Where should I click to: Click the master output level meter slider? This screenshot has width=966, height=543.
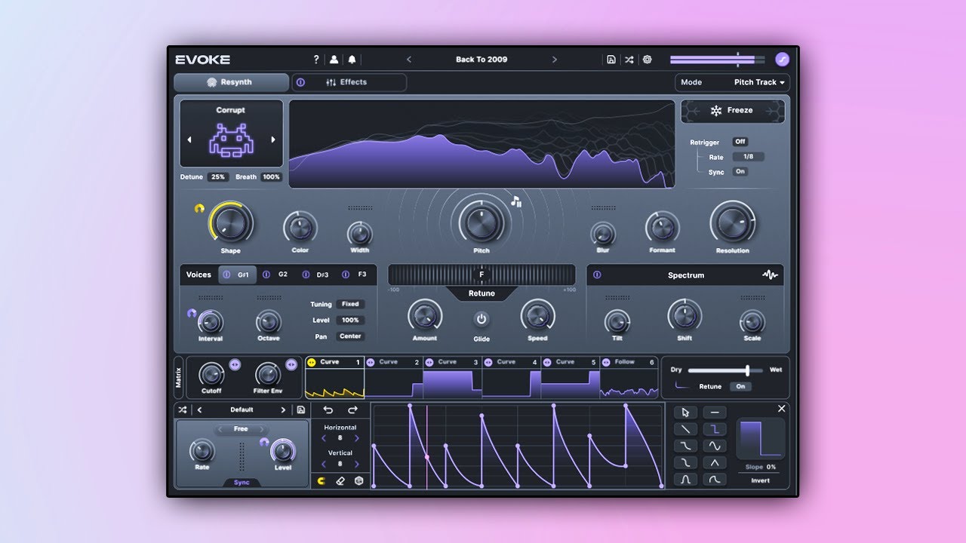pos(717,60)
